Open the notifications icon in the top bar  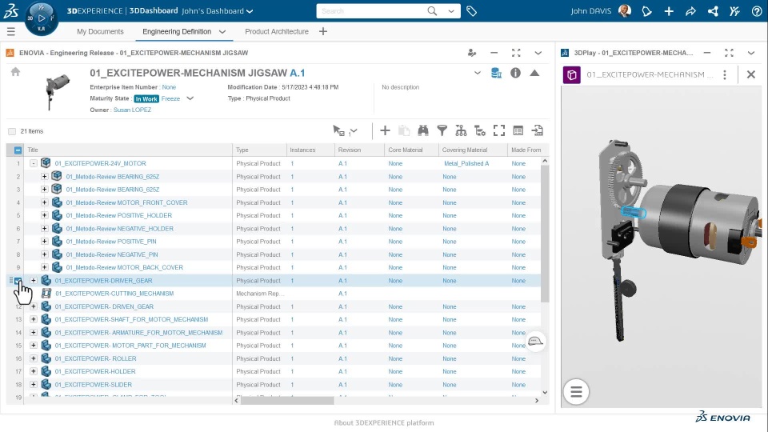pos(646,10)
